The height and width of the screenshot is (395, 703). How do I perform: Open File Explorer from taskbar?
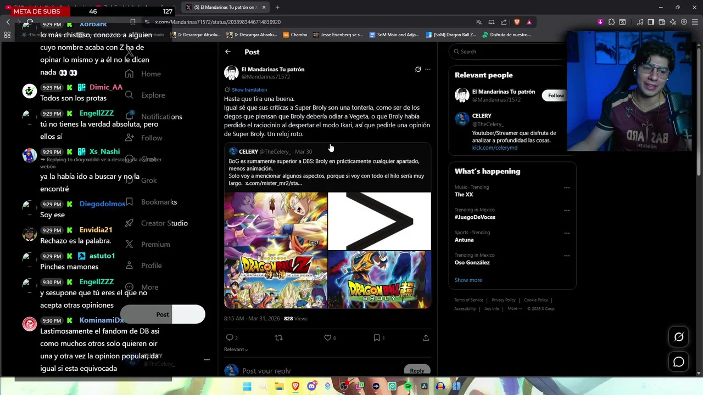pos(279,386)
